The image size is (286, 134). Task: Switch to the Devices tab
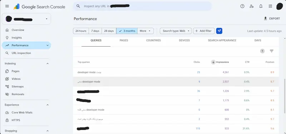coord(184,41)
